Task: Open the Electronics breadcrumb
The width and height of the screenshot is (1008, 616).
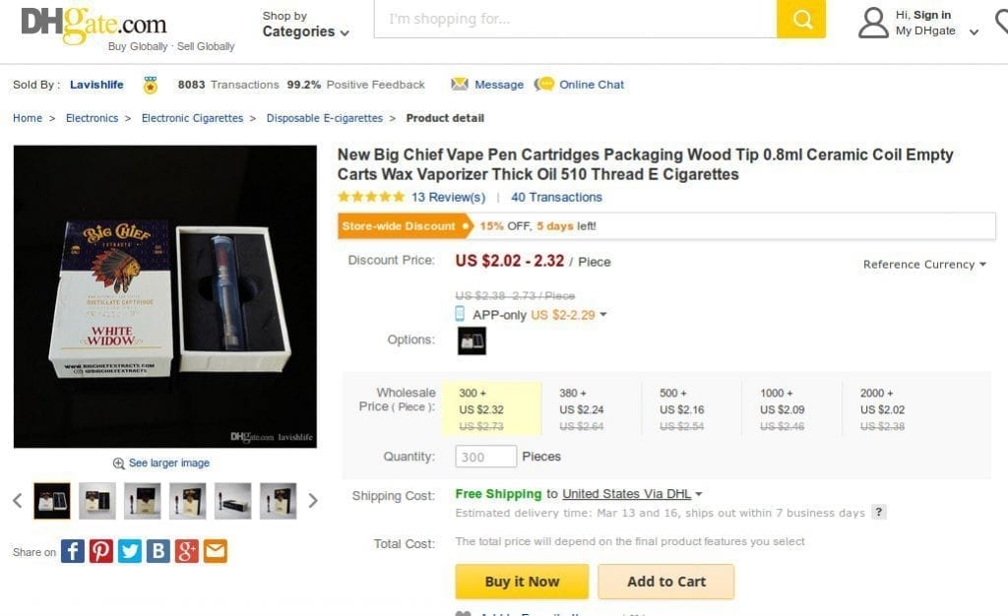Action: tap(92, 118)
